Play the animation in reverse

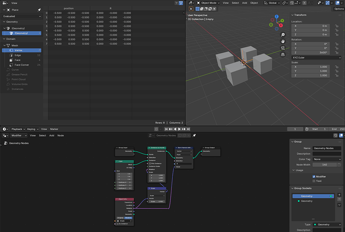tap(175, 129)
